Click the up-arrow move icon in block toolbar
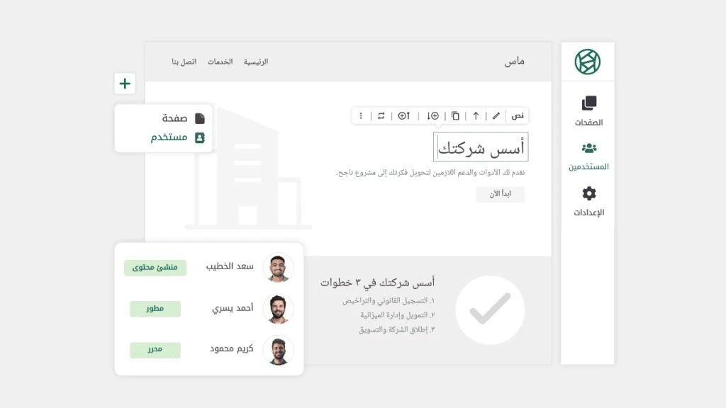726x408 pixels. point(476,115)
